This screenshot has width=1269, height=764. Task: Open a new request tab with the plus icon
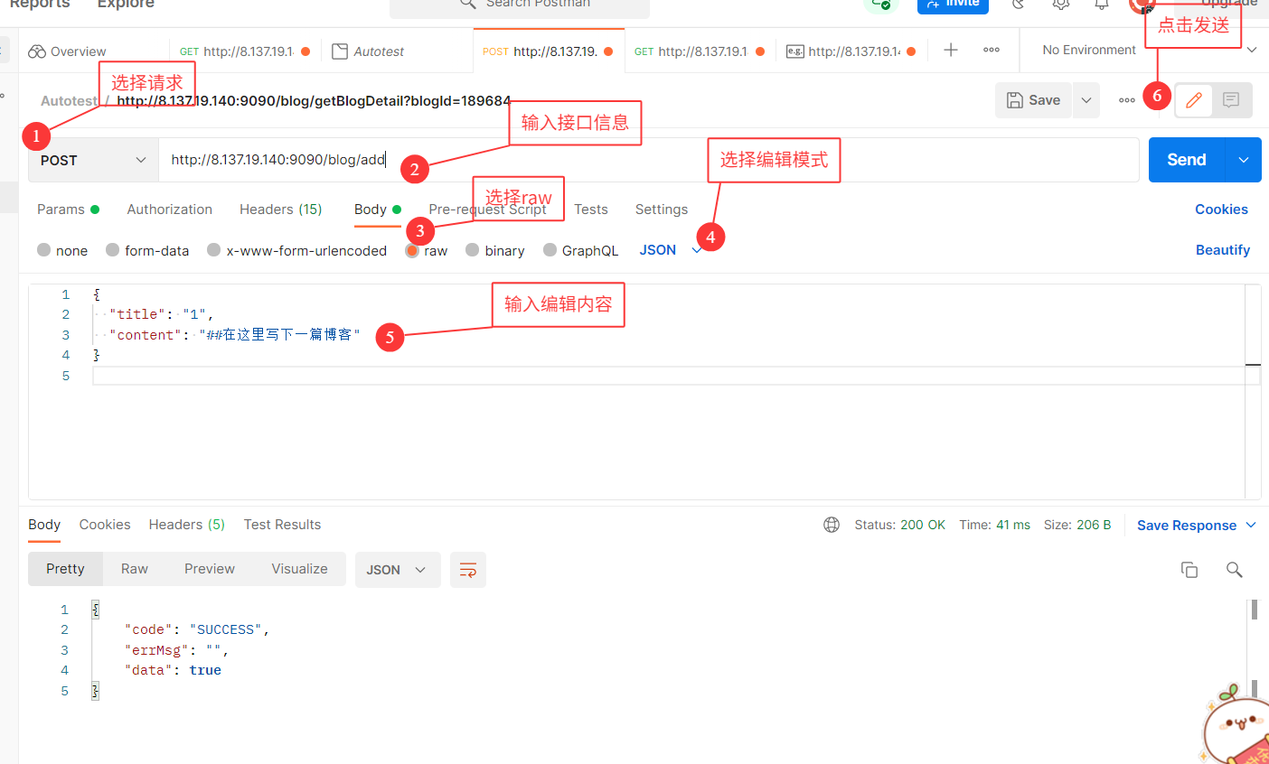point(951,51)
